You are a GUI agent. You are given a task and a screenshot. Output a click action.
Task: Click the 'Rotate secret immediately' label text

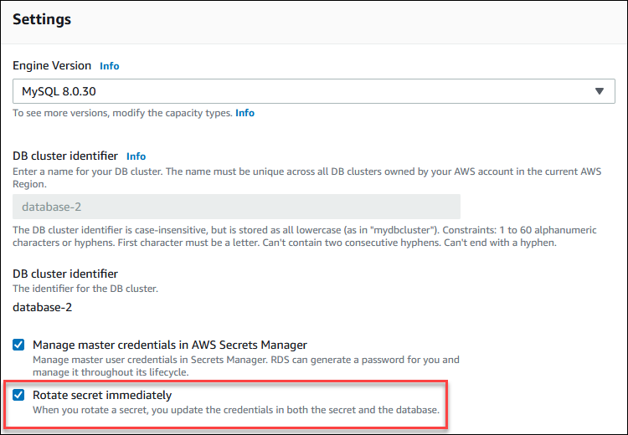point(102,395)
